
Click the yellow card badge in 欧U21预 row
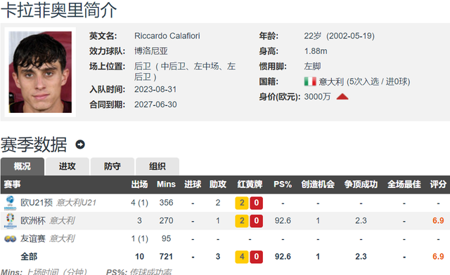point(242,203)
